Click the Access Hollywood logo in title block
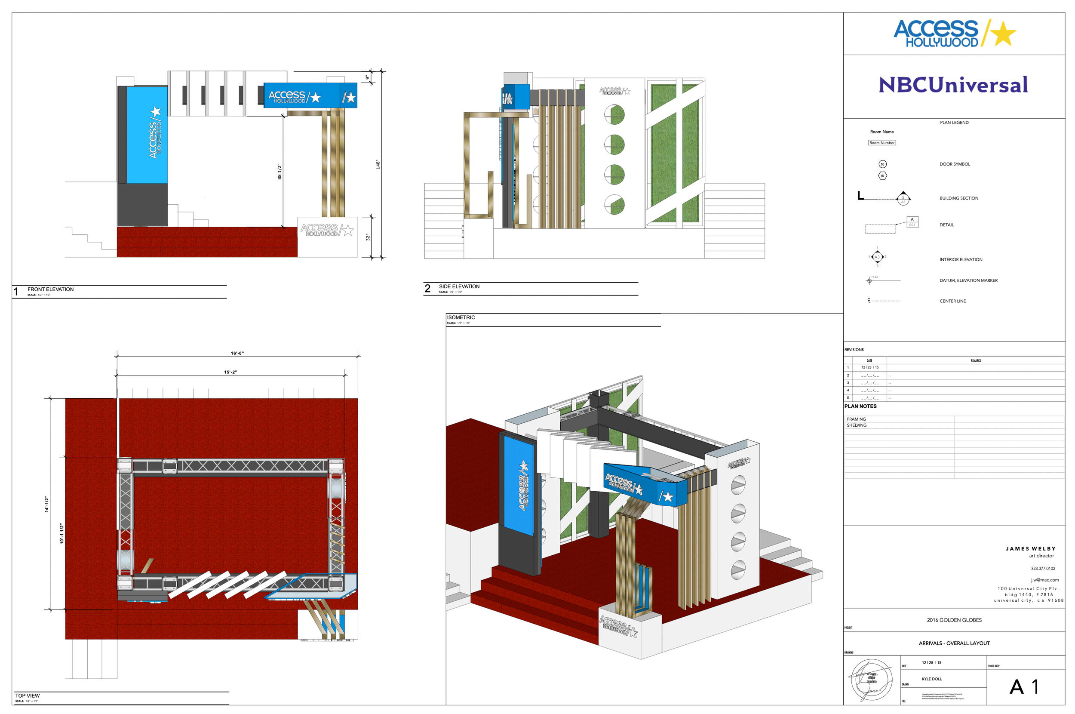 [x=955, y=33]
